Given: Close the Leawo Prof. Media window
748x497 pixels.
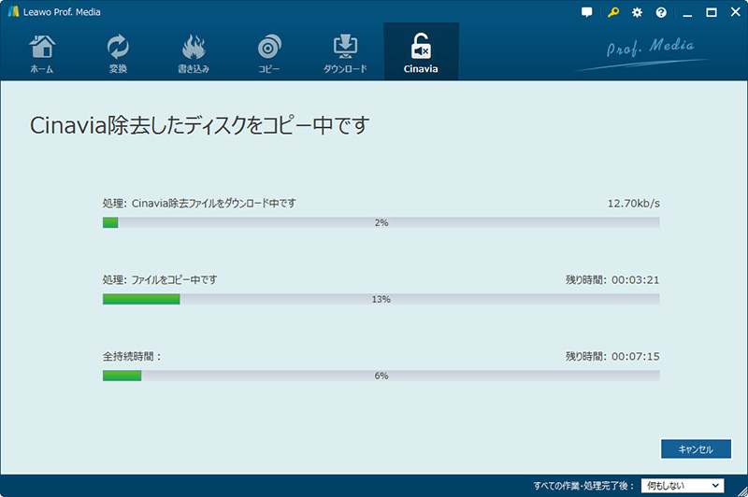Looking at the screenshot, I should tap(736, 12).
